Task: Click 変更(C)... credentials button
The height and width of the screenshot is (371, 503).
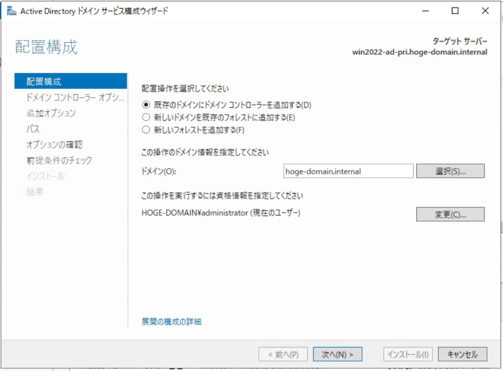Action: coord(450,214)
